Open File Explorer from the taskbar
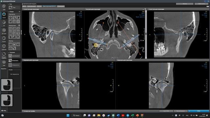 [x=99, y=115]
